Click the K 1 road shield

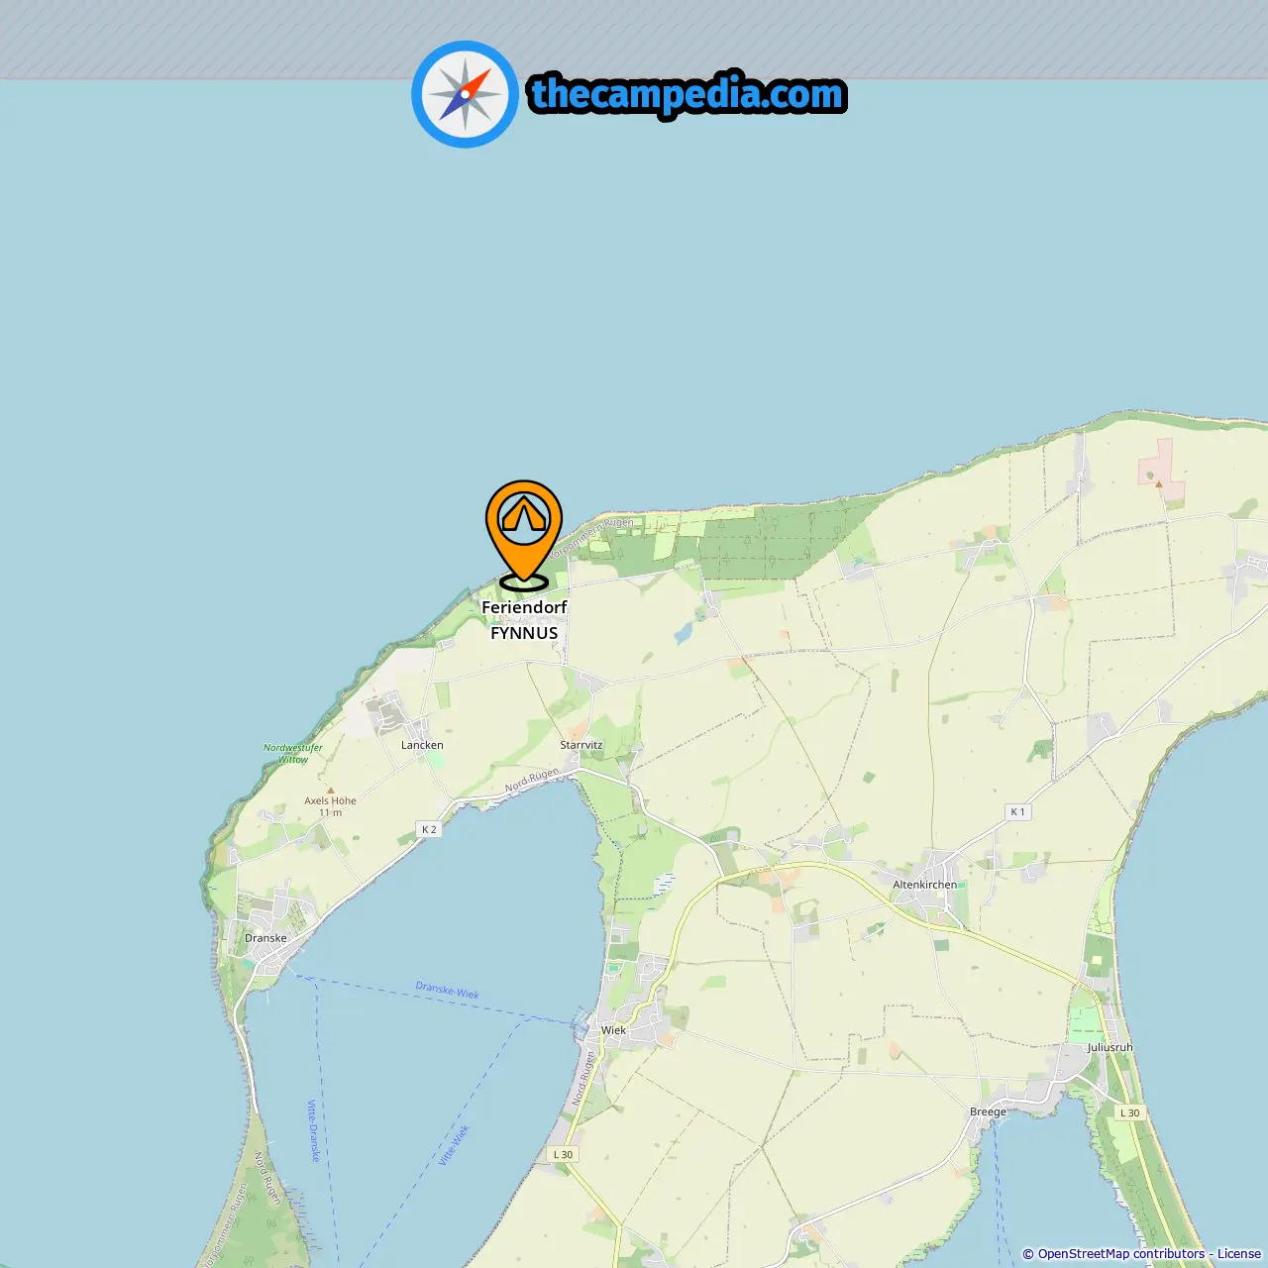(x=1017, y=811)
